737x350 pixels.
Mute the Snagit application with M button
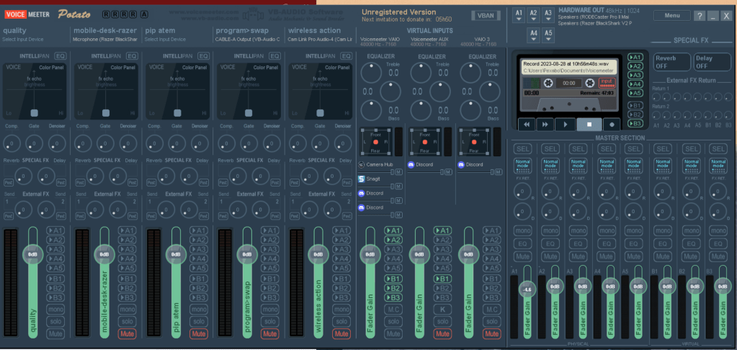(x=398, y=187)
